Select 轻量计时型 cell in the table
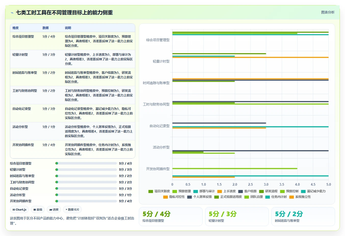Screen dimensions: 345x236 [20, 55]
